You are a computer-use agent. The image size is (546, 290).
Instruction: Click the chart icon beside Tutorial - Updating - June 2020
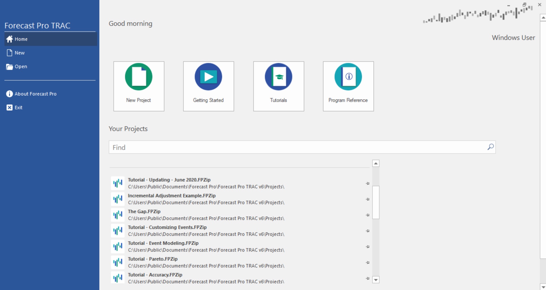(x=118, y=183)
